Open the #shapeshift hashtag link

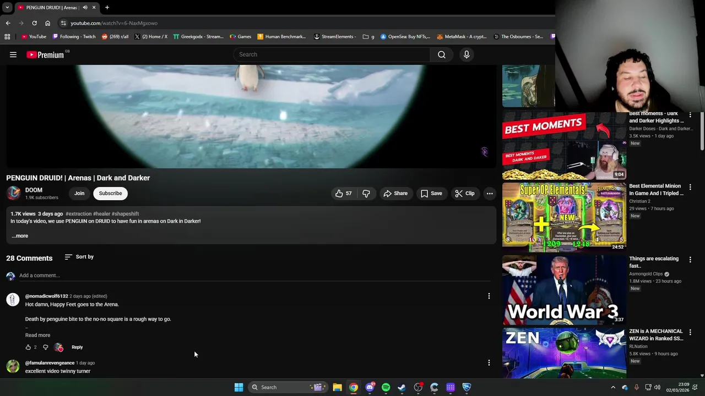(125, 214)
